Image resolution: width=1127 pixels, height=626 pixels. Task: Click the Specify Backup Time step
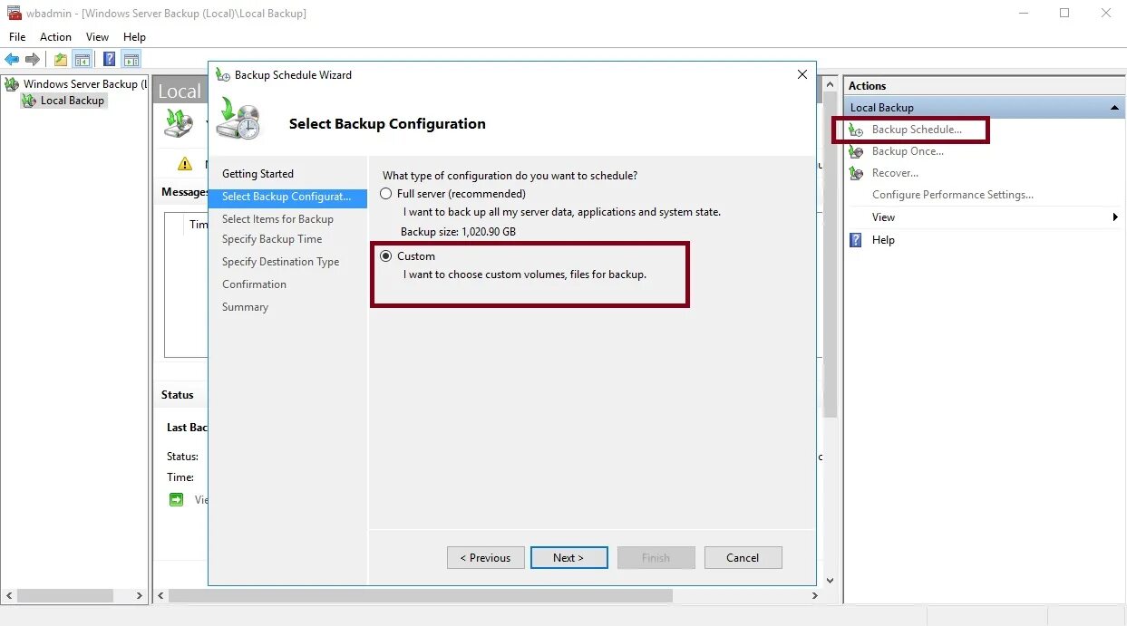tap(272, 239)
